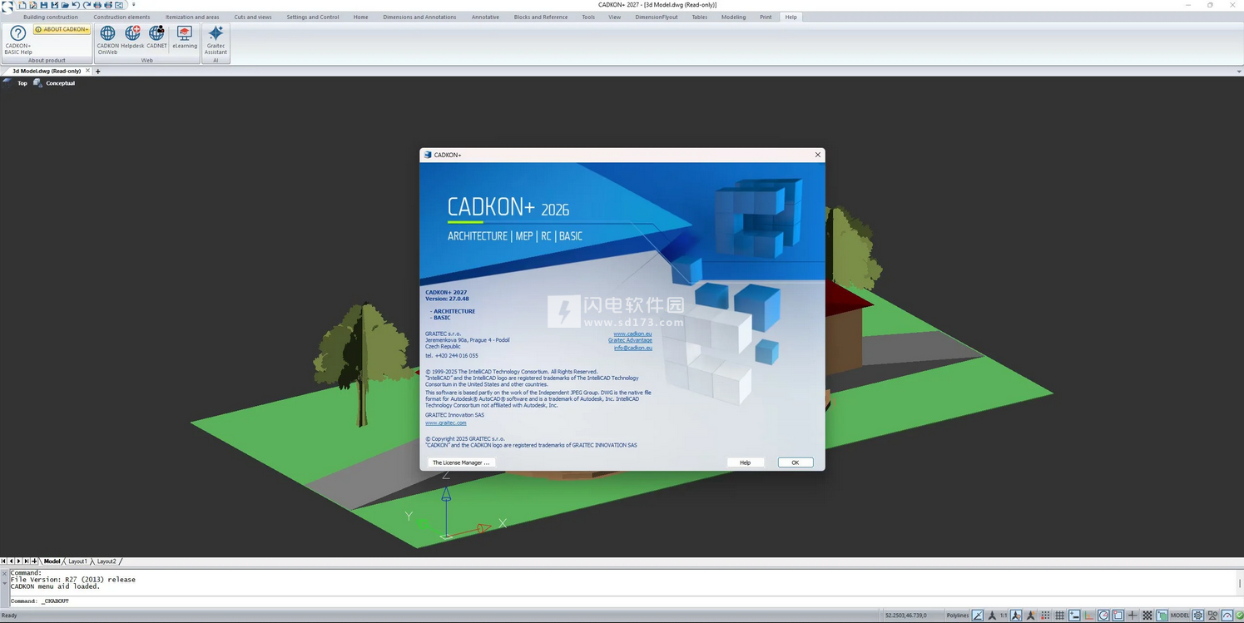The height and width of the screenshot is (623, 1244).
Task: Open the Graitec Advantage link
Action: coord(630,340)
